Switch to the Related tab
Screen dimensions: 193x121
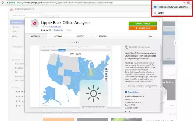[x=103, y=36]
